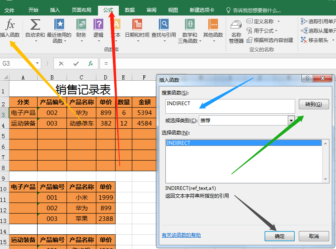Open Date and Time functions icon
This screenshot has height=249, width=336.
[x=137, y=25]
